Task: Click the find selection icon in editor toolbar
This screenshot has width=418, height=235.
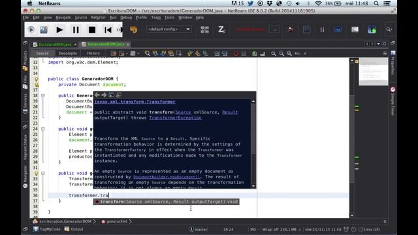Action: click(148, 54)
